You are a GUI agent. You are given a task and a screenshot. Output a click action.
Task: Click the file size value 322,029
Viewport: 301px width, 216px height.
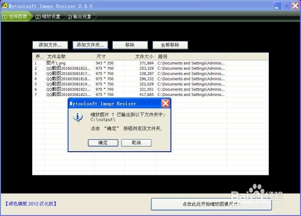click(146, 84)
